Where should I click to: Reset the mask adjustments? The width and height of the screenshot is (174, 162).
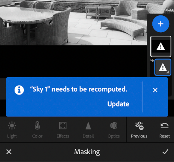165,130
